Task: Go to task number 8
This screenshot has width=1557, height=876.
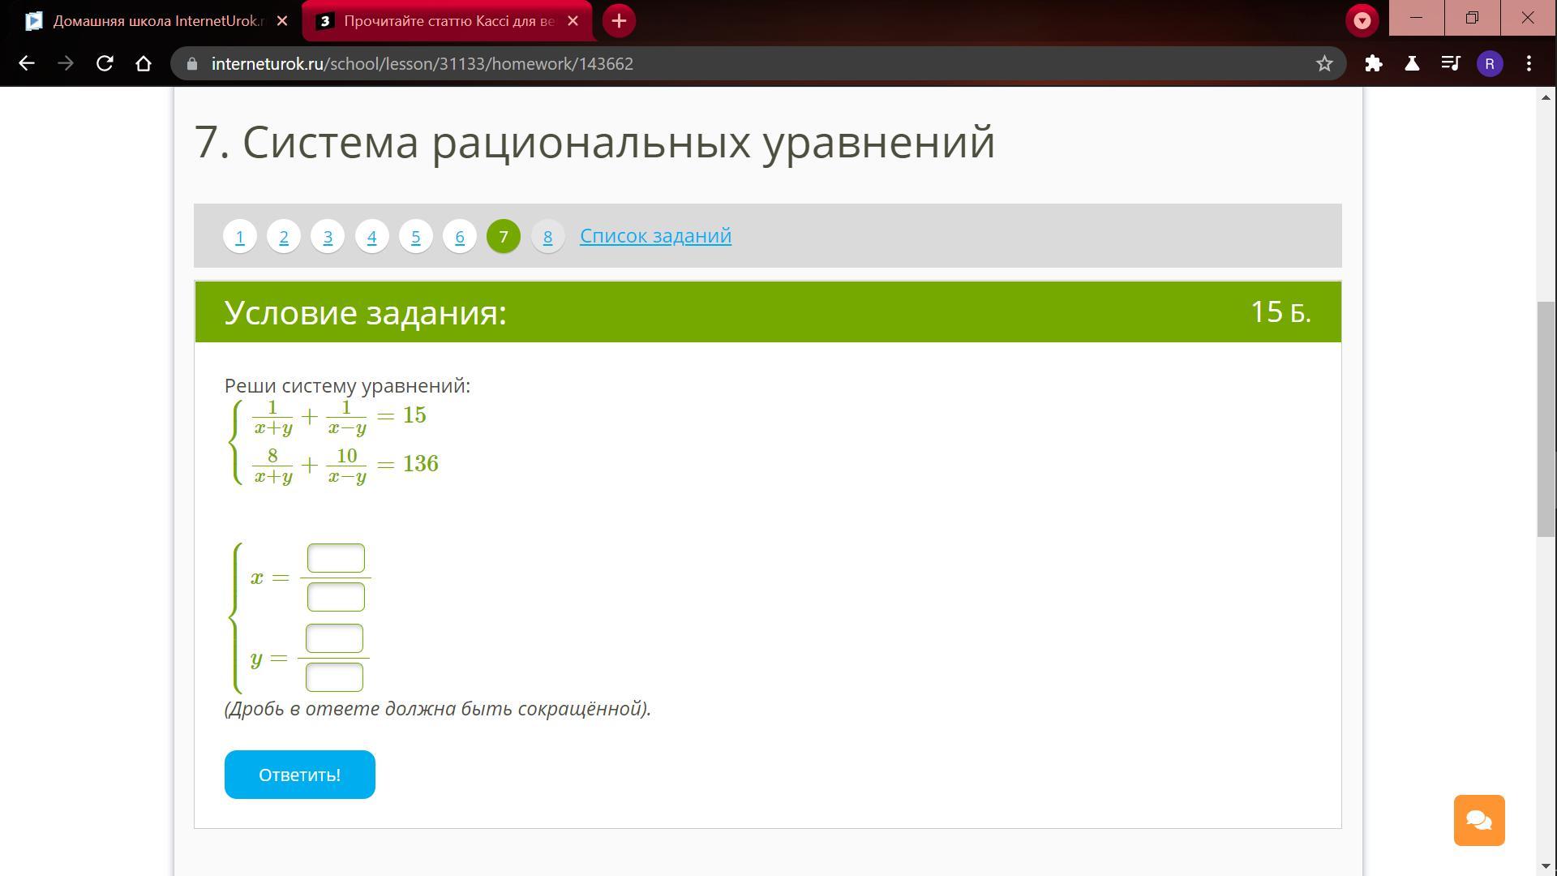Action: [x=547, y=237]
